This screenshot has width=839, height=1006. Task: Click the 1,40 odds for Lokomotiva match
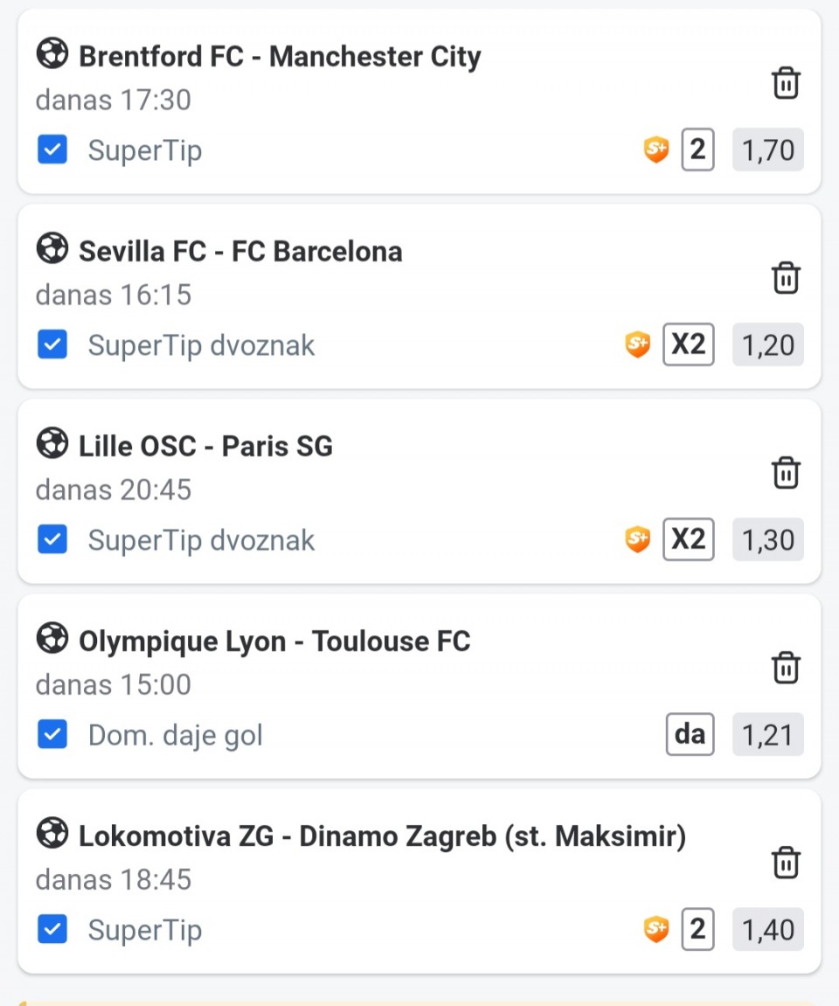point(767,930)
